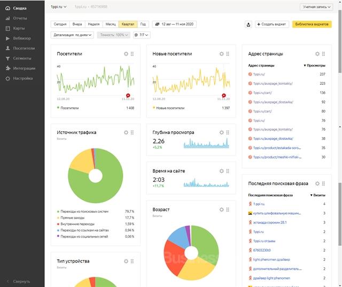Open settings gear on Посетители widget
The image size is (342, 287).
[x=126, y=54]
